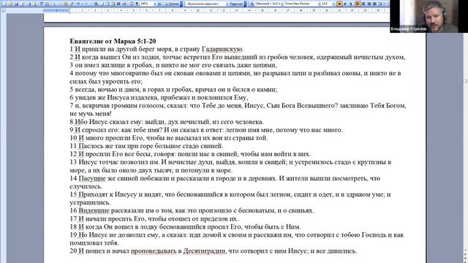Select the Владимир Стрелов webcam thumbnail
The height and width of the screenshot is (263, 468).
[x=429, y=16]
